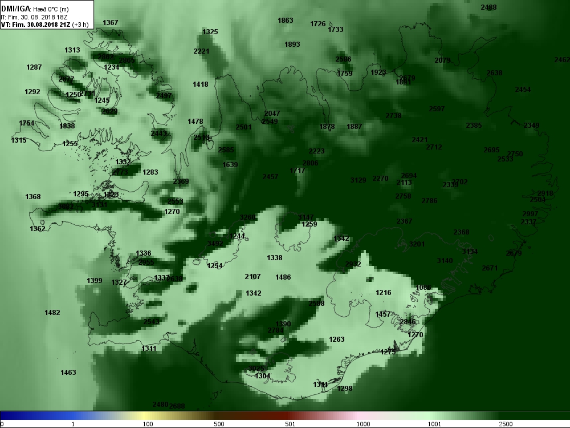This screenshot has width=570, height=428.
Task: Click the 1863 height label
Action: [x=286, y=21]
